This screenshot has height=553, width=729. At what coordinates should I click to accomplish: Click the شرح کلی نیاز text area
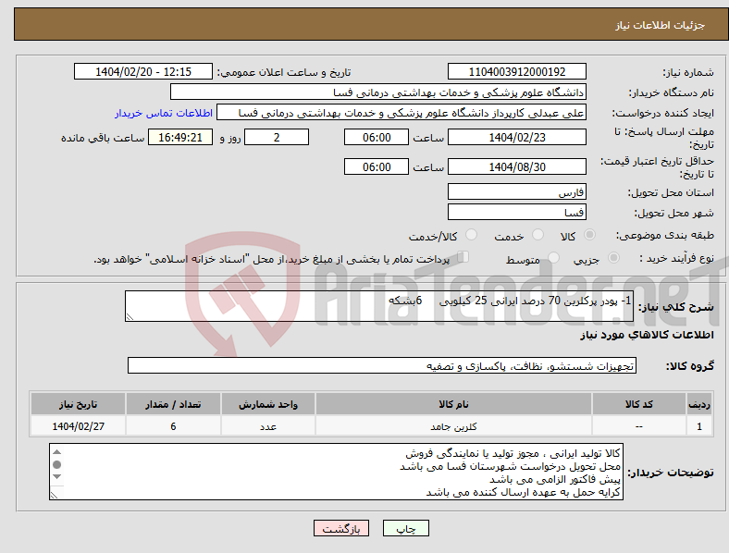tap(379, 306)
